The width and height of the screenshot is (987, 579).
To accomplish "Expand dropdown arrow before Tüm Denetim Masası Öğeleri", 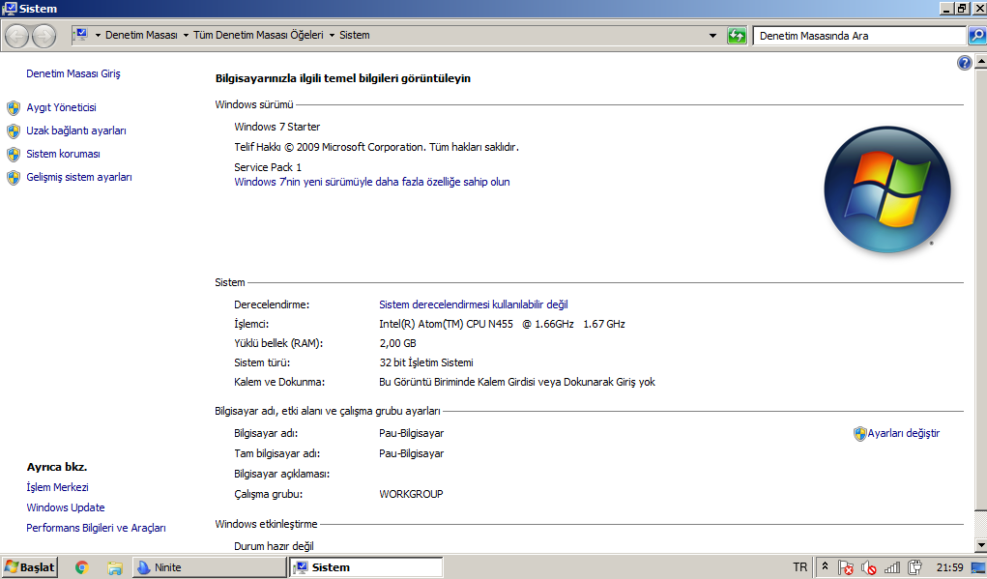I will (x=186, y=35).
